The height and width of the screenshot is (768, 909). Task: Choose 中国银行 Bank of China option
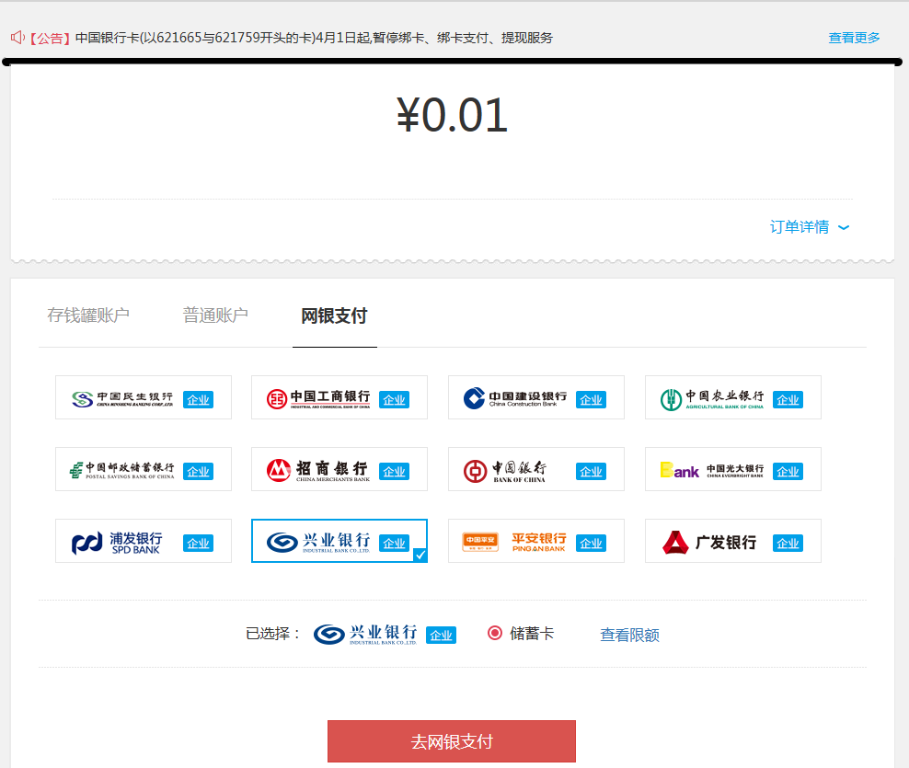tap(536, 469)
